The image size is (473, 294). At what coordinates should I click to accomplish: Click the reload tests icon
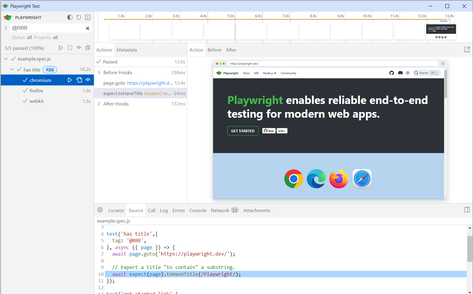pos(79,17)
